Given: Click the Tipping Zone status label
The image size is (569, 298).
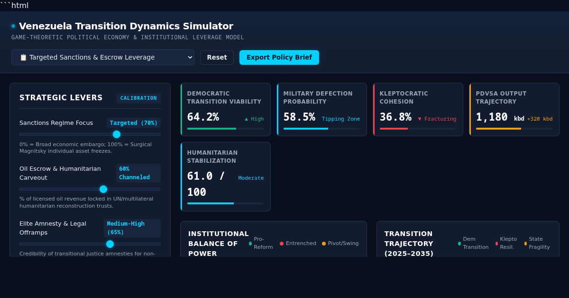Looking at the screenshot, I should pos(341,119).
